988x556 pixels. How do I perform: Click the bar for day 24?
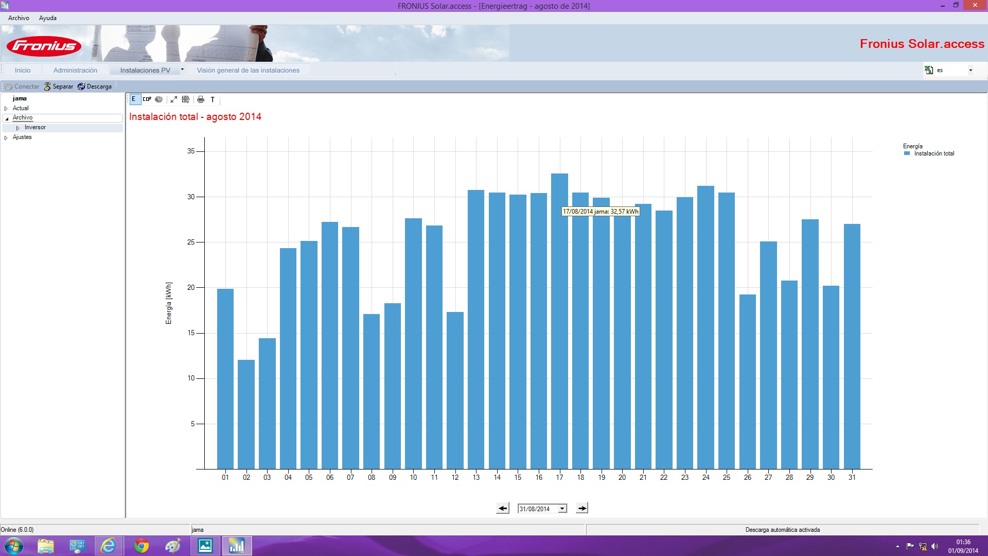705,327
